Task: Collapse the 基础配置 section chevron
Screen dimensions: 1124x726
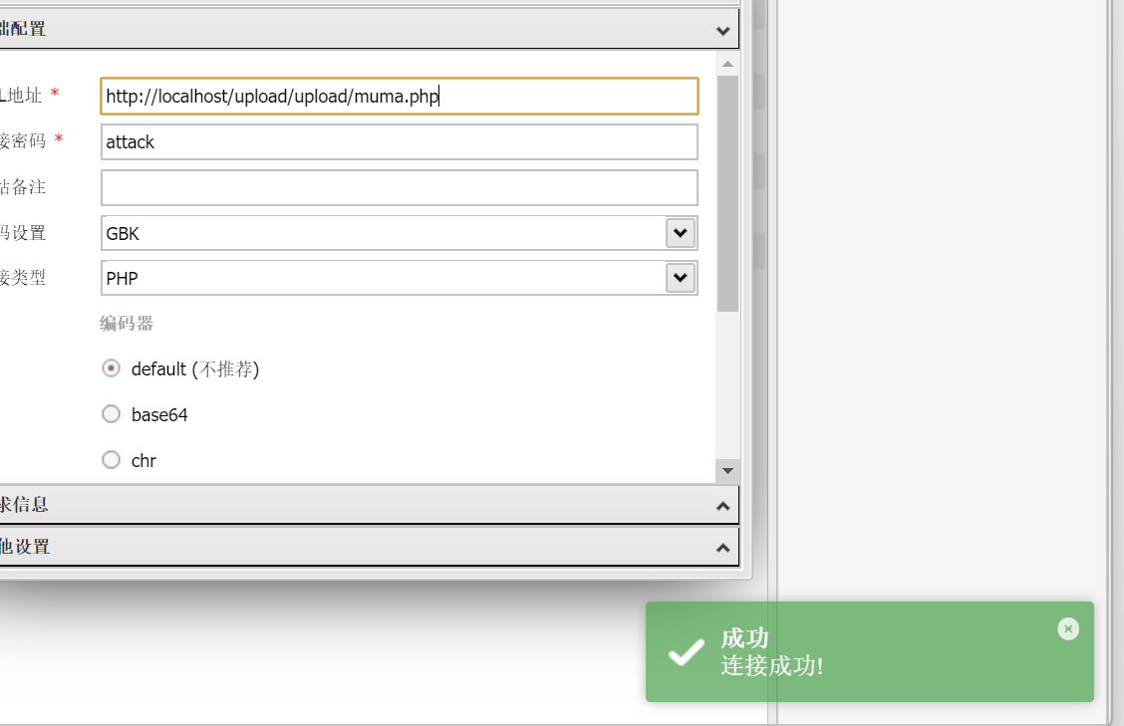Action: point(723,30)
